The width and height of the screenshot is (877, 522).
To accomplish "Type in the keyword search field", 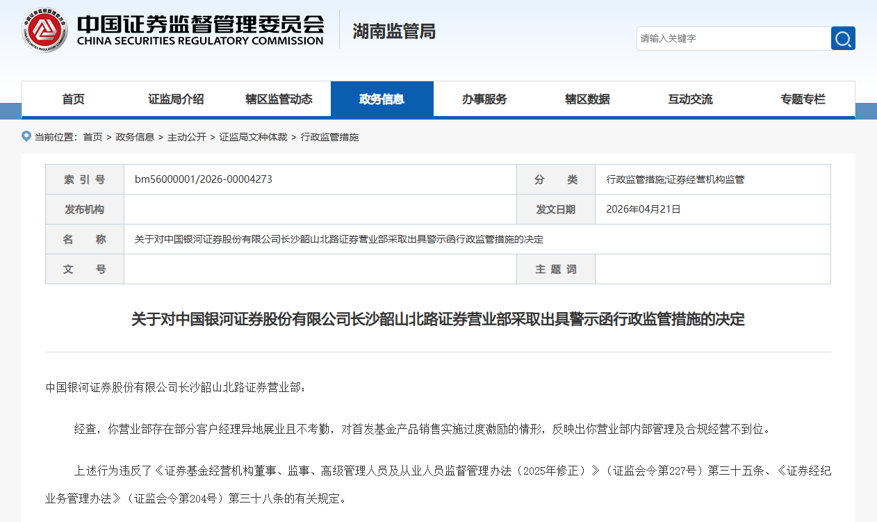I will pos(733,38).
